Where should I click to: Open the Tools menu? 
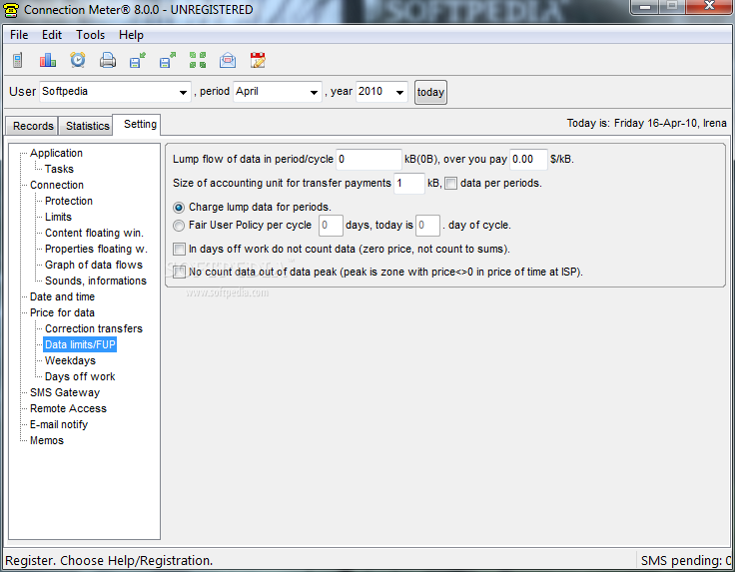(x=91, y=35)
